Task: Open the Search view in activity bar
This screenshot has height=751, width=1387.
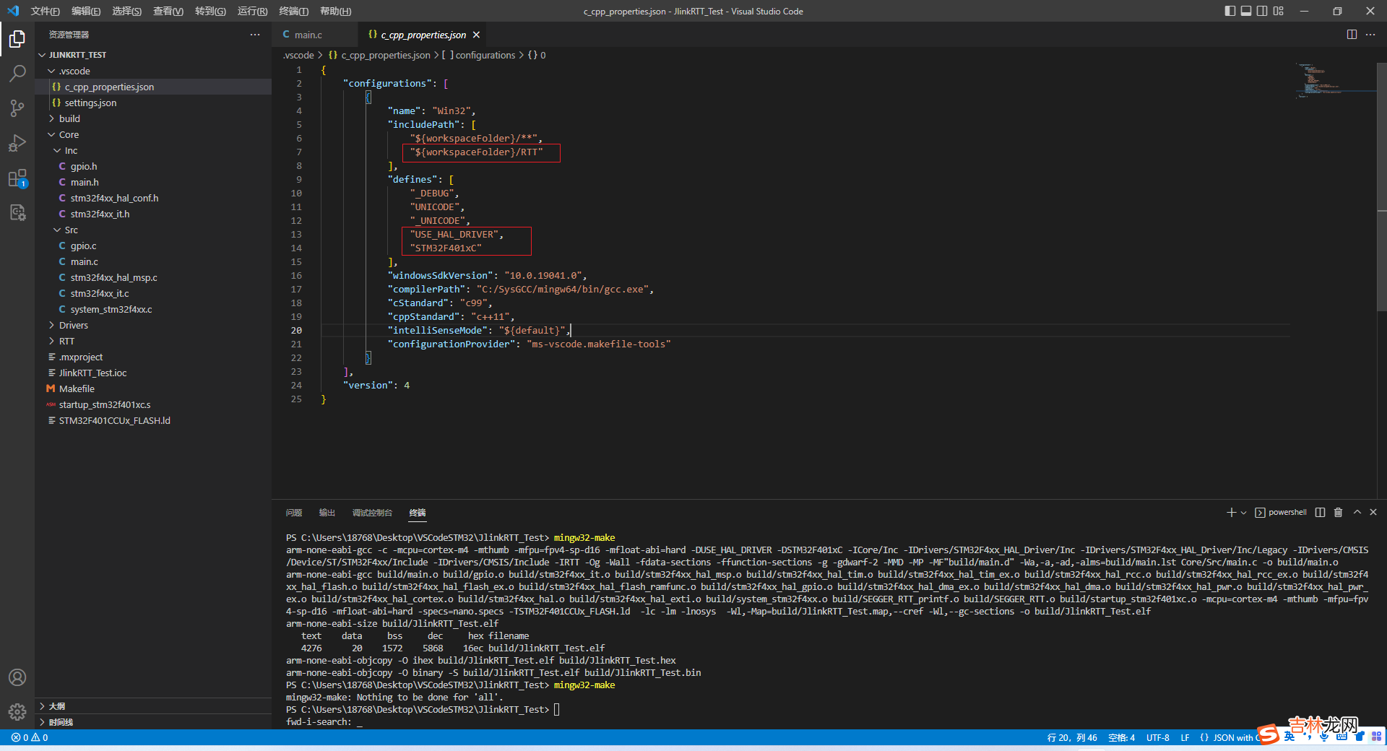Action: tap(17, 73)
